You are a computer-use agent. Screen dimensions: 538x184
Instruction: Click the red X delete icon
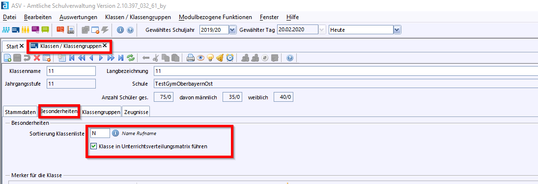tap(37, 58)
